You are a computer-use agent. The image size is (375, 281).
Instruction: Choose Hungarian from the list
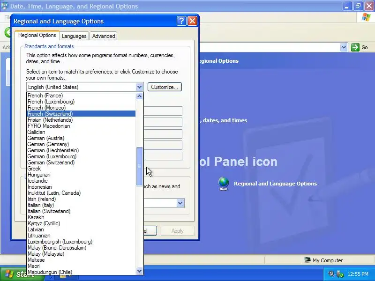pyautogui.click(x=81, y=175)
